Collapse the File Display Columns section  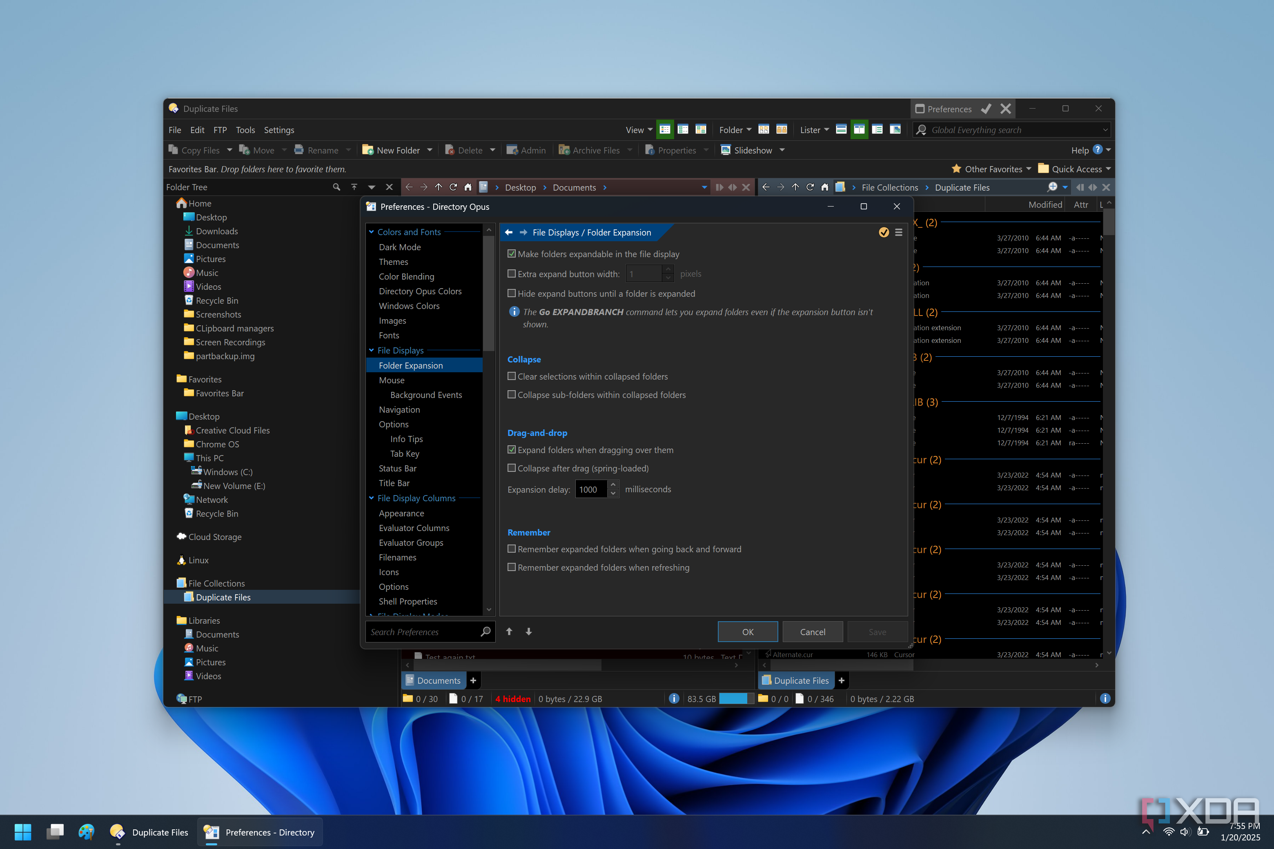[x=372, y=498]
